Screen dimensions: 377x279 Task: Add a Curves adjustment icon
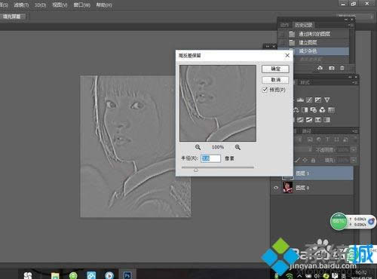(x=309, y=100)
